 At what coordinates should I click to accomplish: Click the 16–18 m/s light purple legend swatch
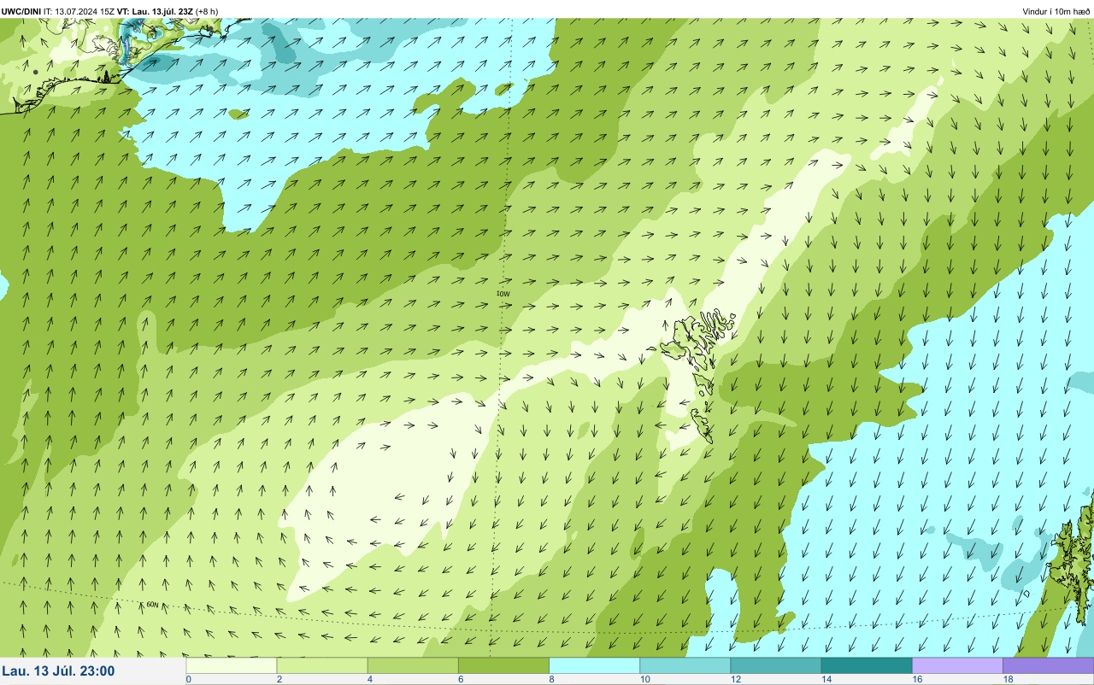tap(957, 665)
